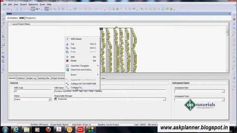Switch to the Activities tab
237x133 pixels.
pyautogui.click(x=13, y=18)
